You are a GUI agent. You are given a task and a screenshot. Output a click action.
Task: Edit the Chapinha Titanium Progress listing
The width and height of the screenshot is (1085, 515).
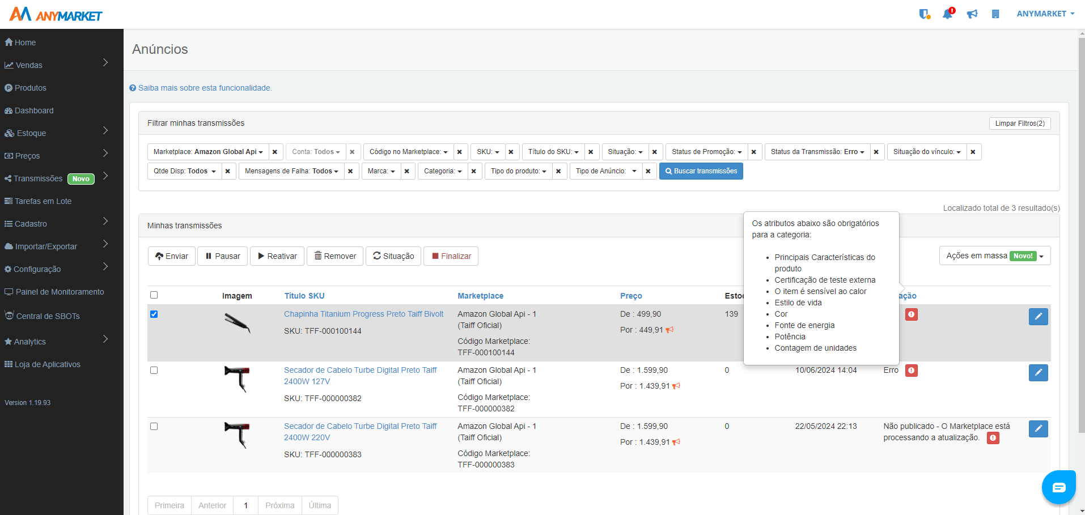[x=1039, y=316]
